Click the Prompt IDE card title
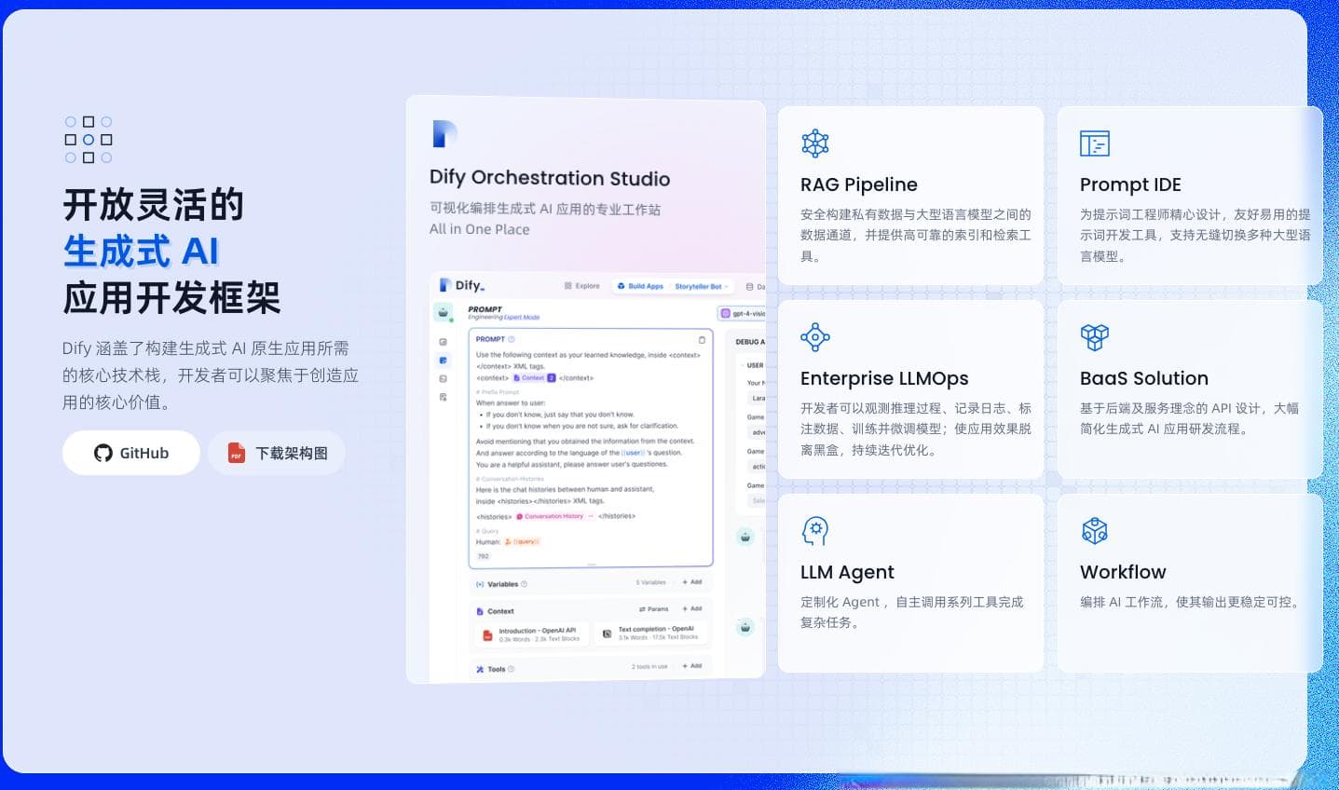This screenshot has width=1339, height=790. pos(1130,184)
